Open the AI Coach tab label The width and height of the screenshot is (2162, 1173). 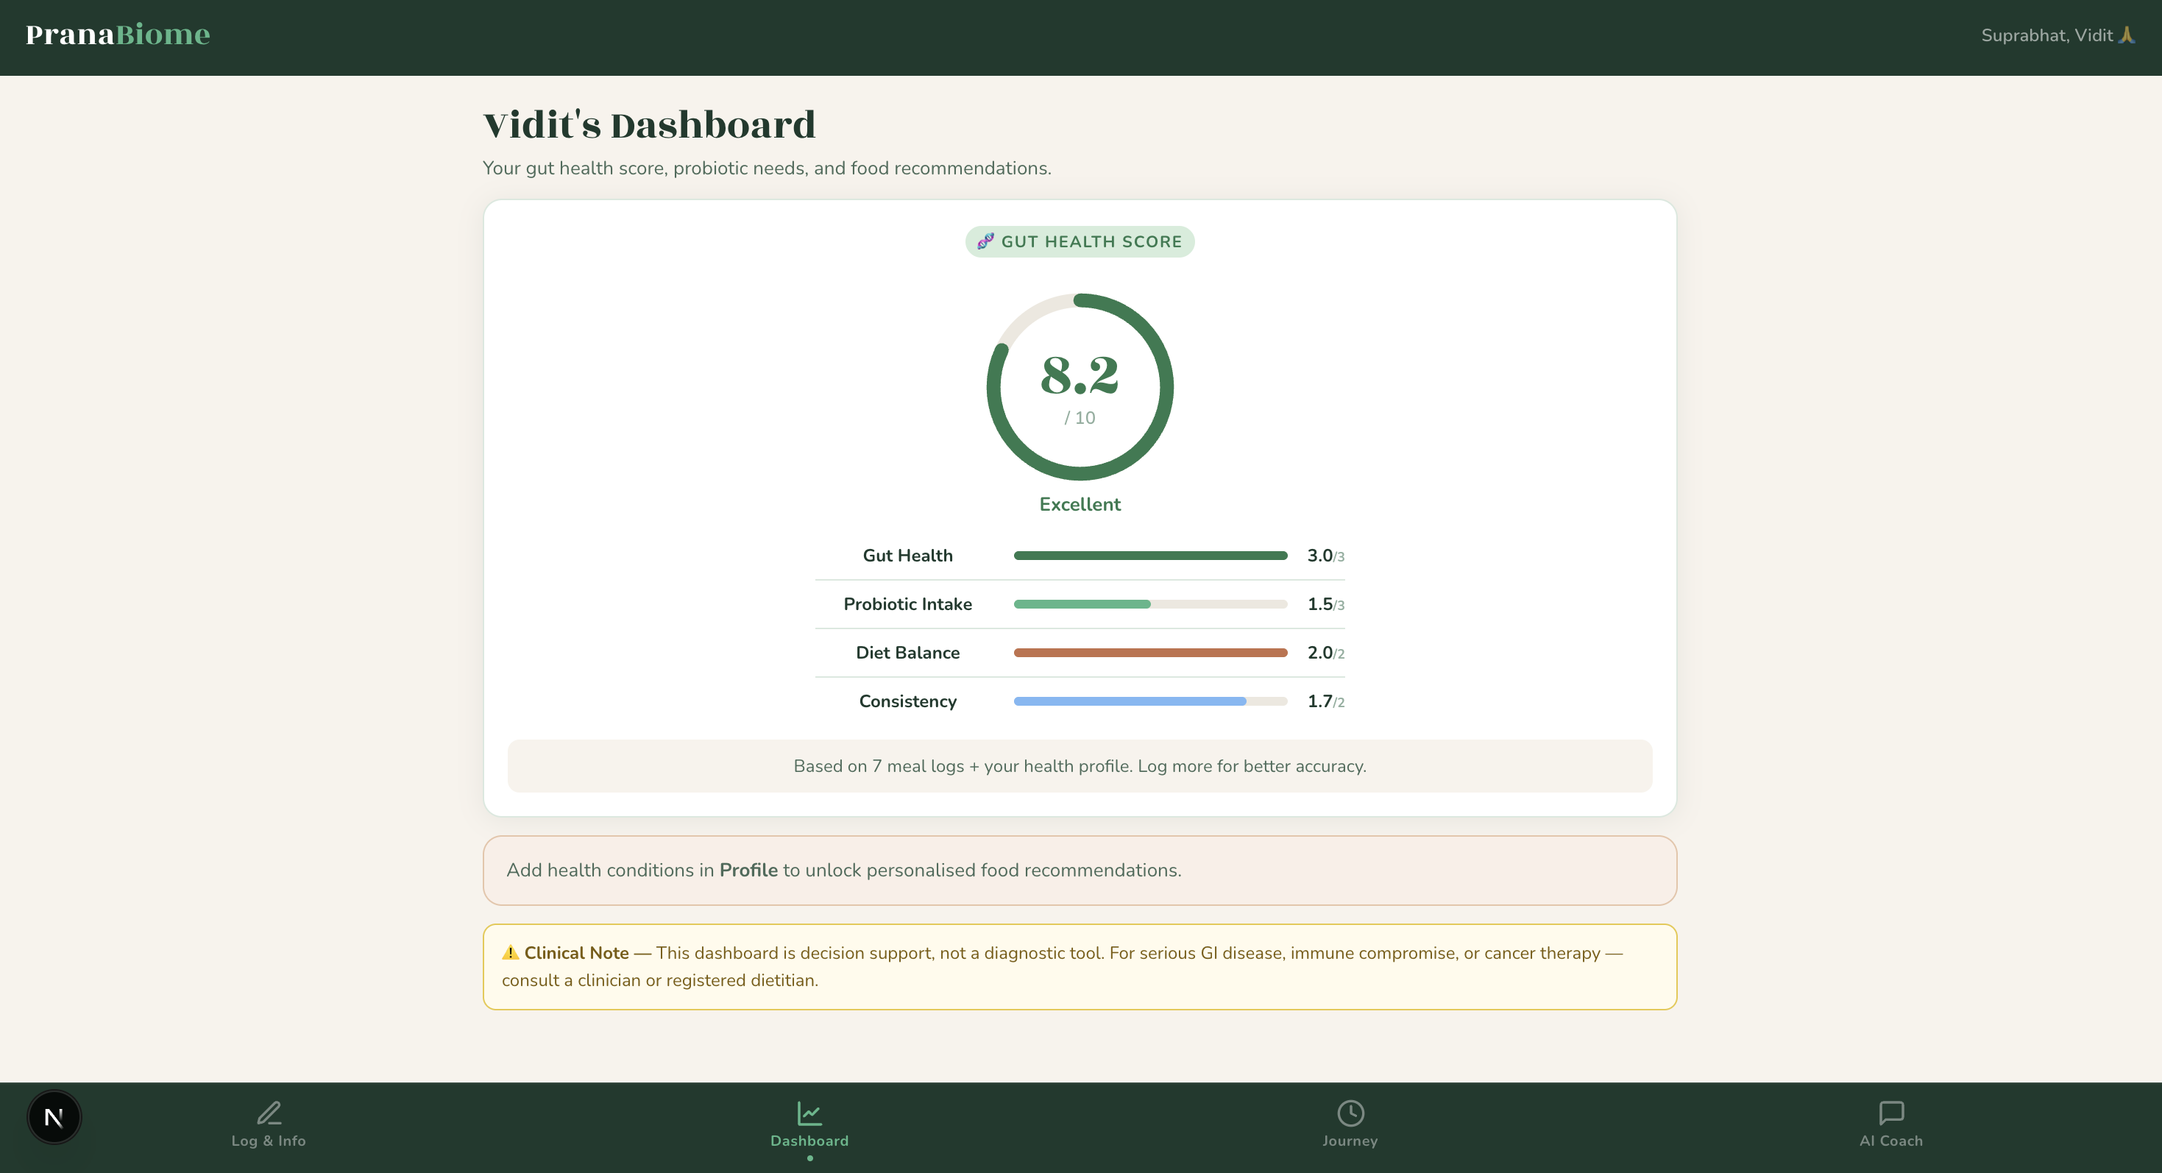coord(1891,1141)
